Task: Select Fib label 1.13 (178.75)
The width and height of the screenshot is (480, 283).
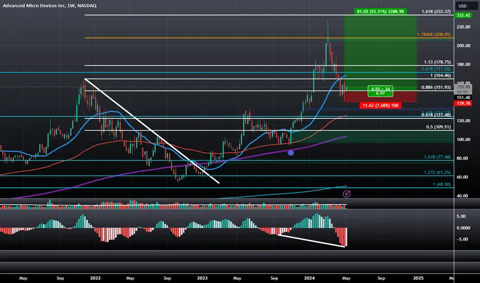Action: pos(437,62)
